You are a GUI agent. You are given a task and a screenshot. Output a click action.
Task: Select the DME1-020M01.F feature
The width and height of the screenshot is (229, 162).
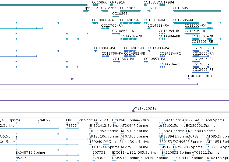coord(202,76)
